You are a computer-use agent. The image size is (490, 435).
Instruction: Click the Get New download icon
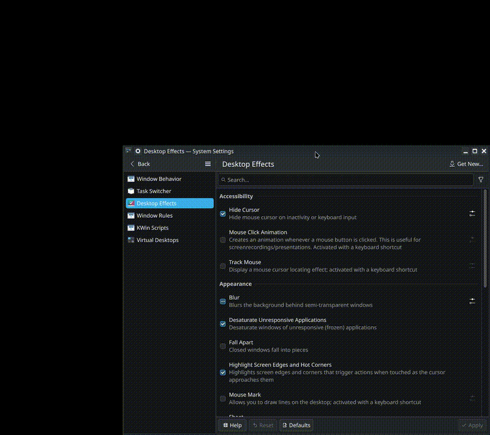pos(452,164)
